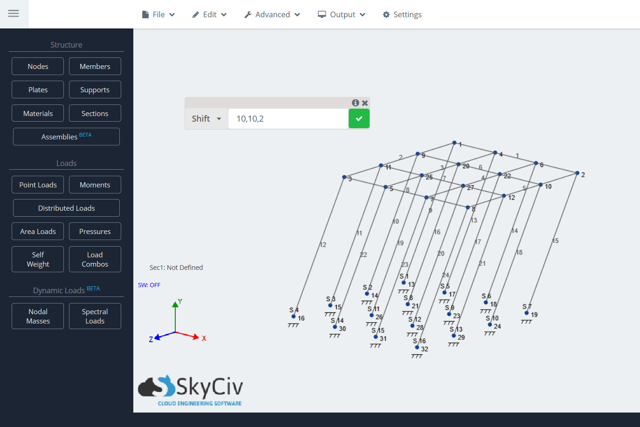Click the info icon on Shift panel
This screenshot has width=640, height=427.
pos(356,103)
